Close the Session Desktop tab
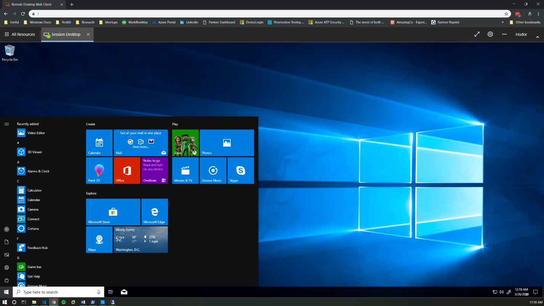Image resolution: width=544 pixels, height=306 pixels. pos(88,34)
